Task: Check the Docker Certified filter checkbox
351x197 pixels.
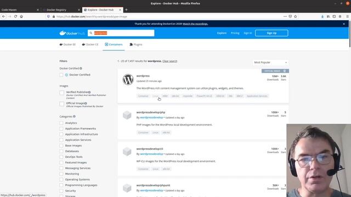Action: (61, 75)
